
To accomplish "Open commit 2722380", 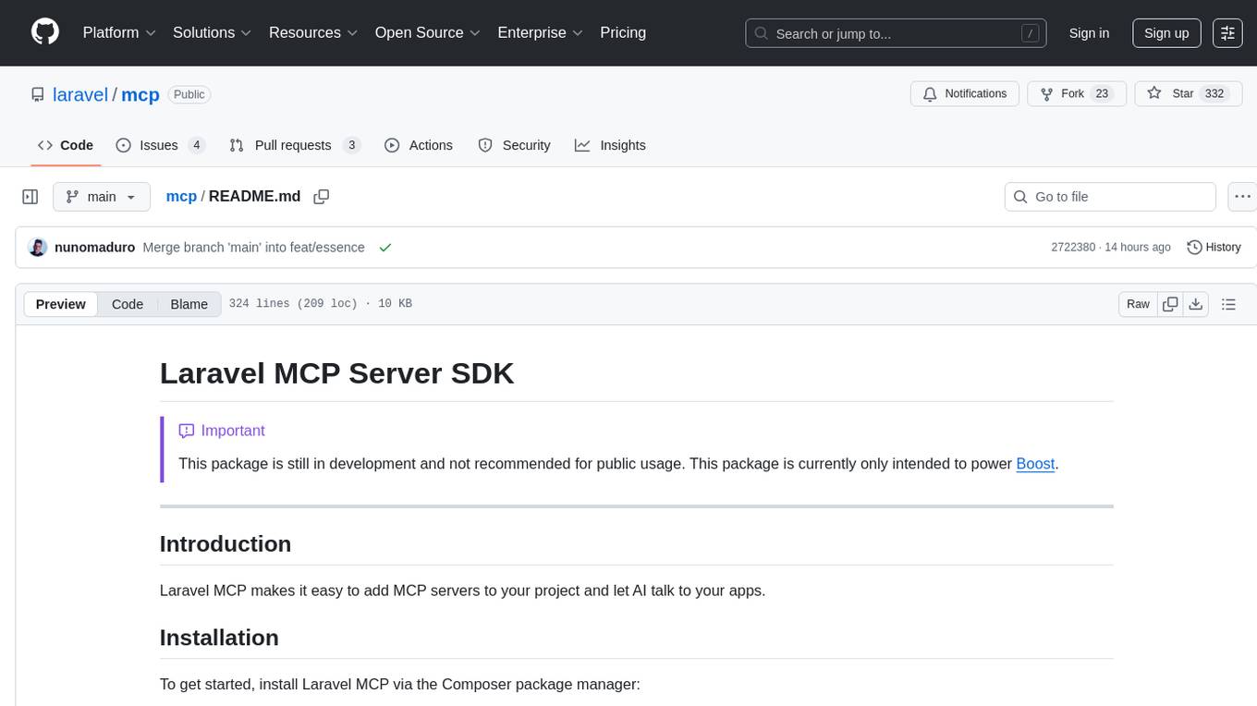I will (1073, 248).
